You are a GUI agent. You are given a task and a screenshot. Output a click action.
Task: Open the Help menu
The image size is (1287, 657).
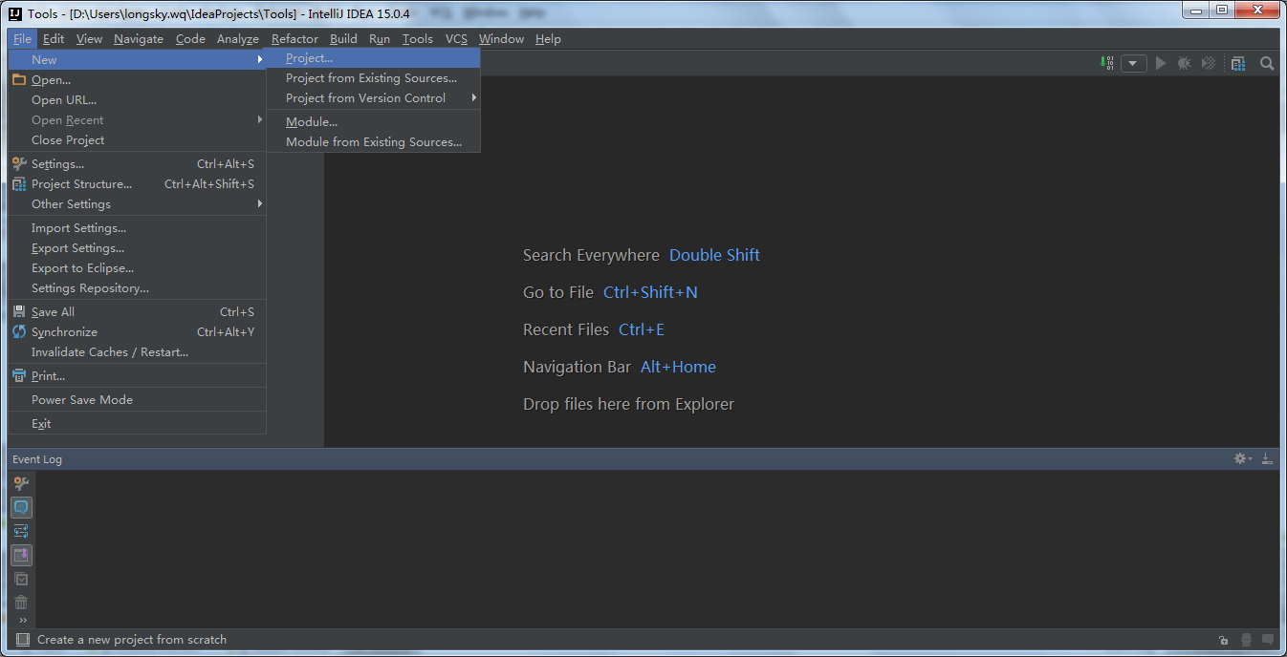(548, 39)
